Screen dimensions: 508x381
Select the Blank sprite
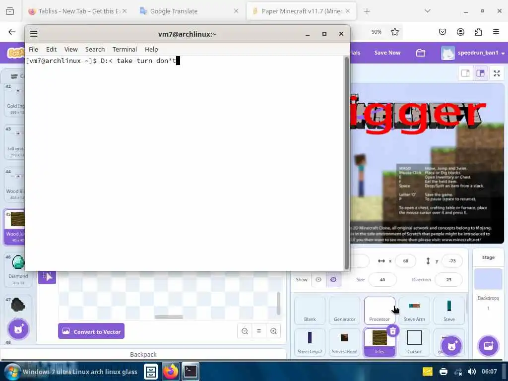[310, 311]
